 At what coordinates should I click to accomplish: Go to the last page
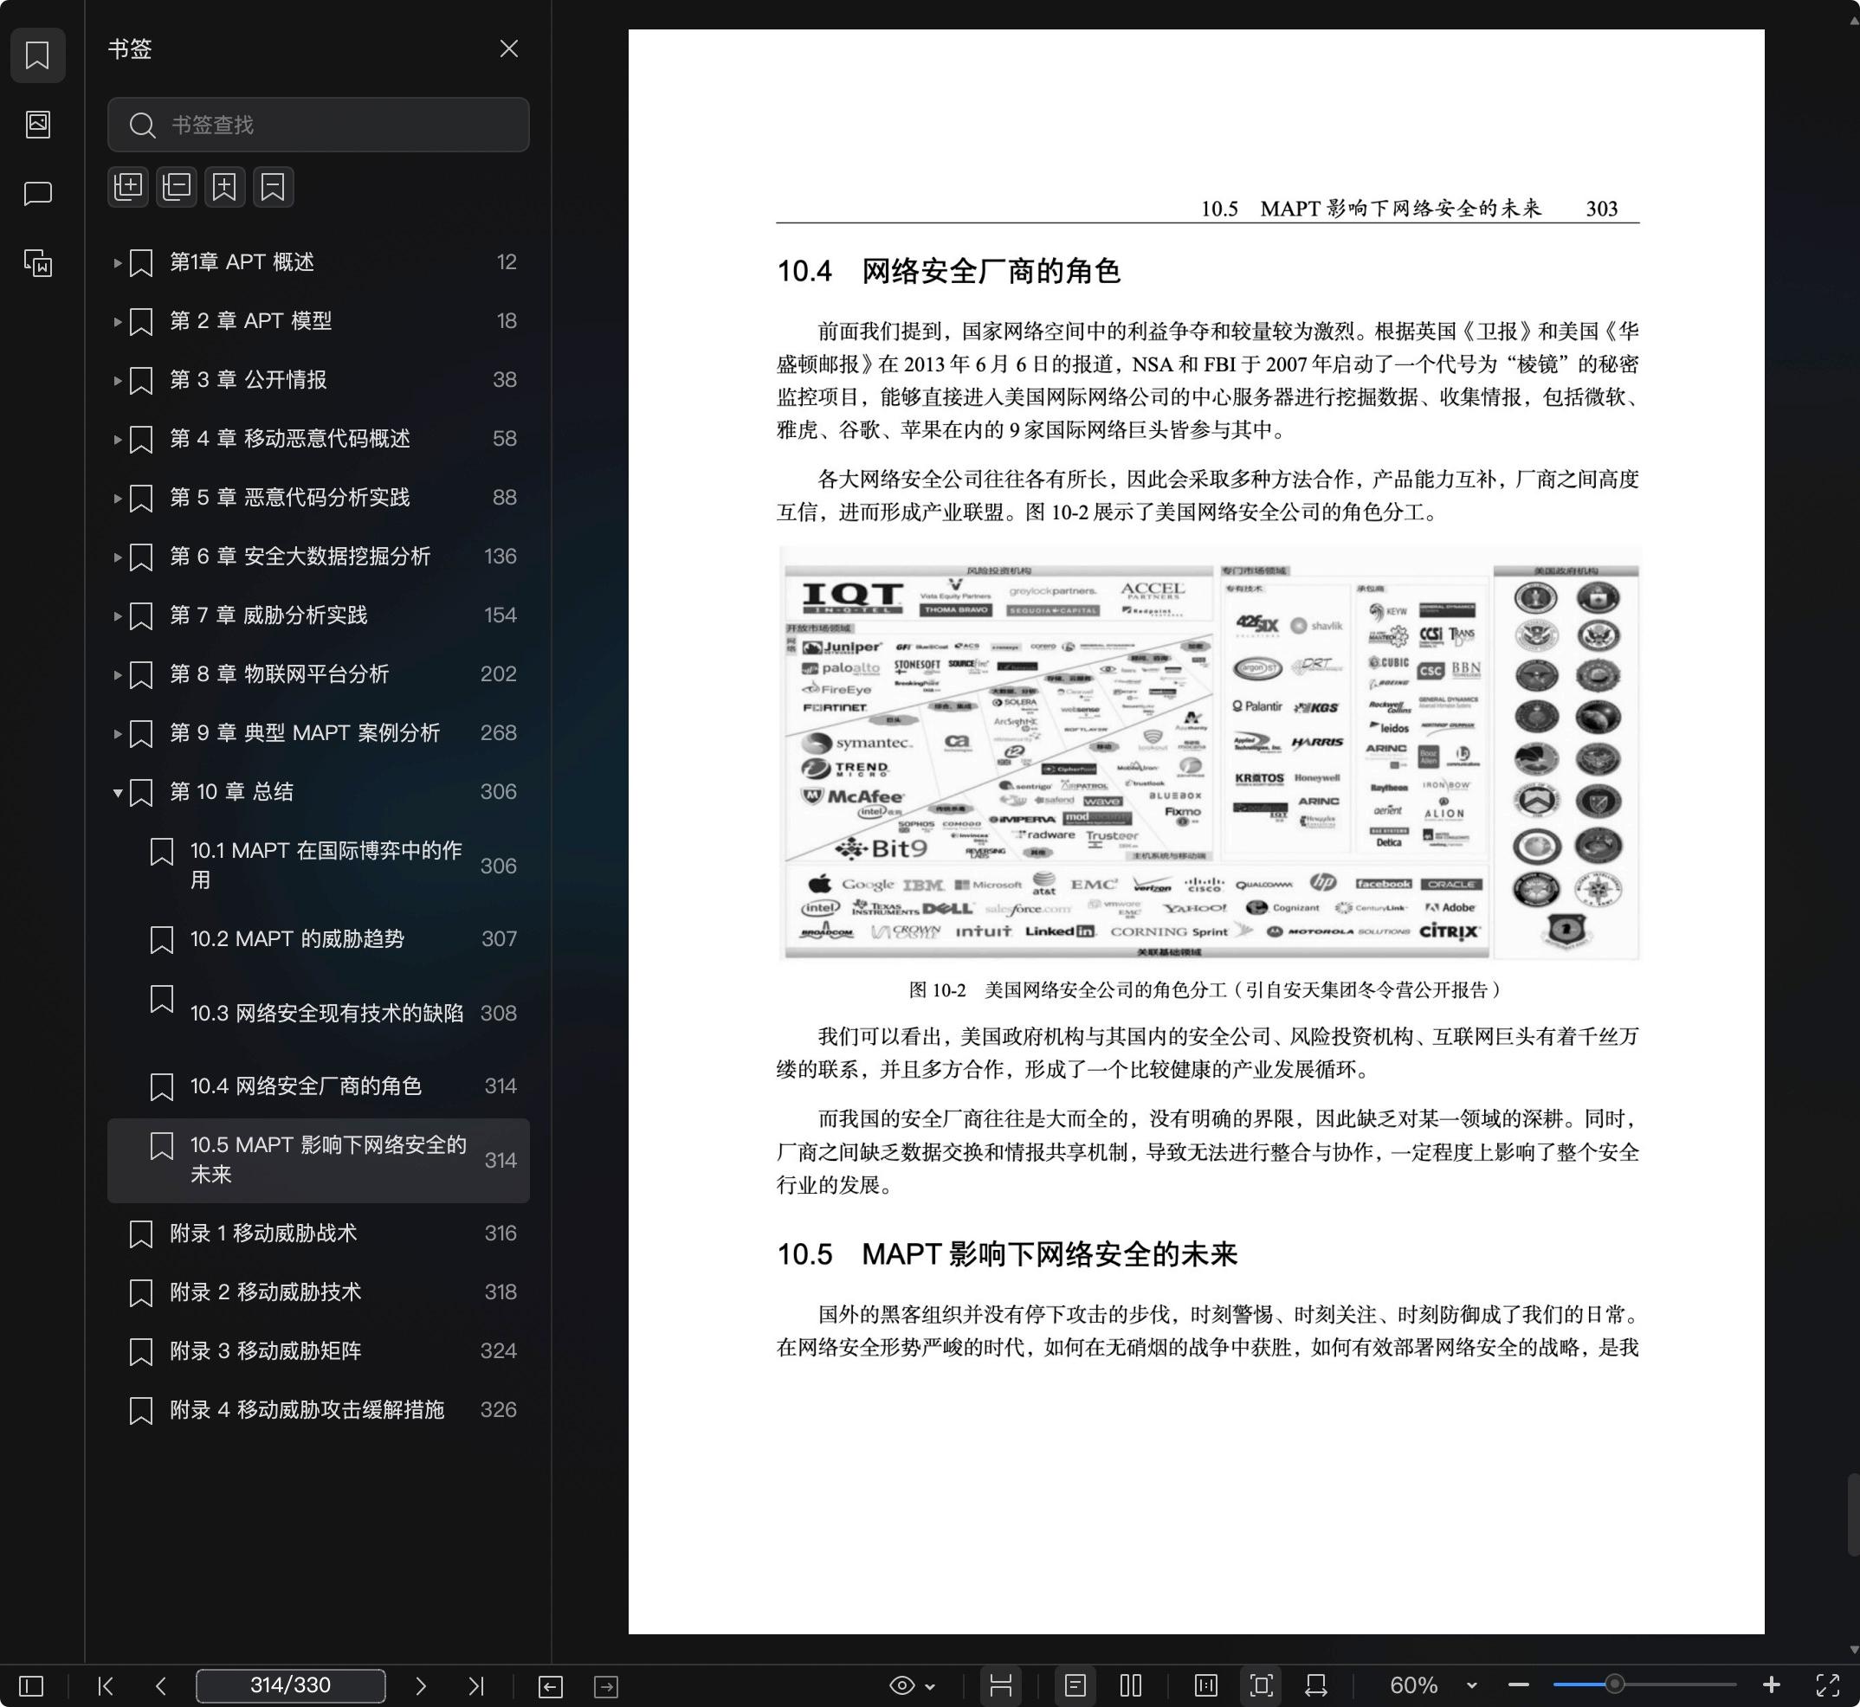click(x=476, y=1685)
